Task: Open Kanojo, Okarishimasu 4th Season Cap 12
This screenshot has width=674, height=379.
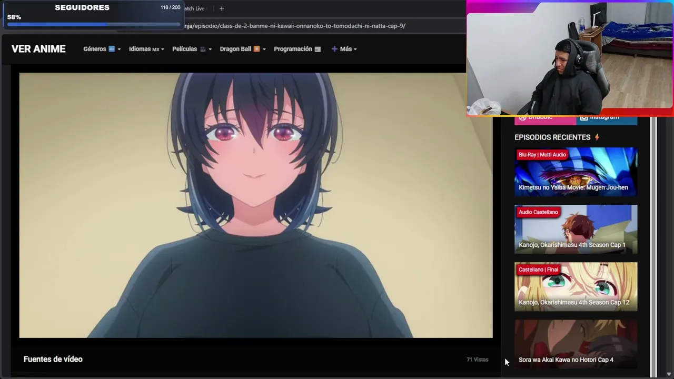Action: [576, 287]
